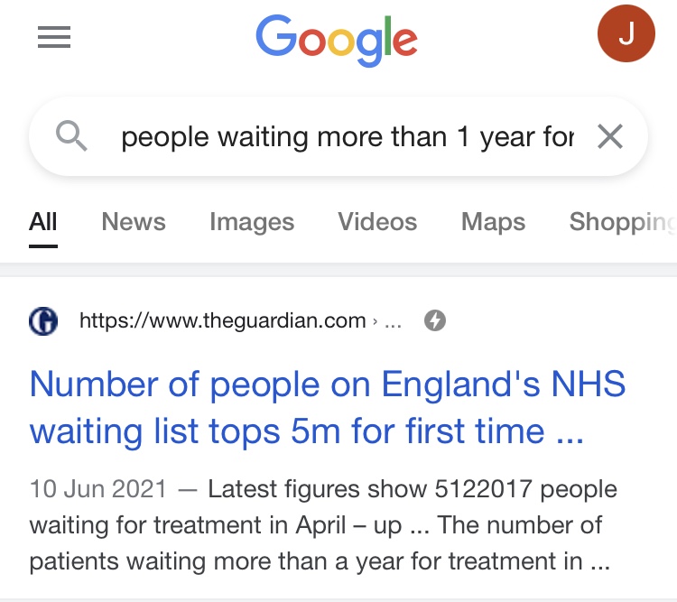Image resolution: width=677 pixels, height=602 pixels.
Task: Click the theguardian.com URL
Action: click(x=222, y=321)
